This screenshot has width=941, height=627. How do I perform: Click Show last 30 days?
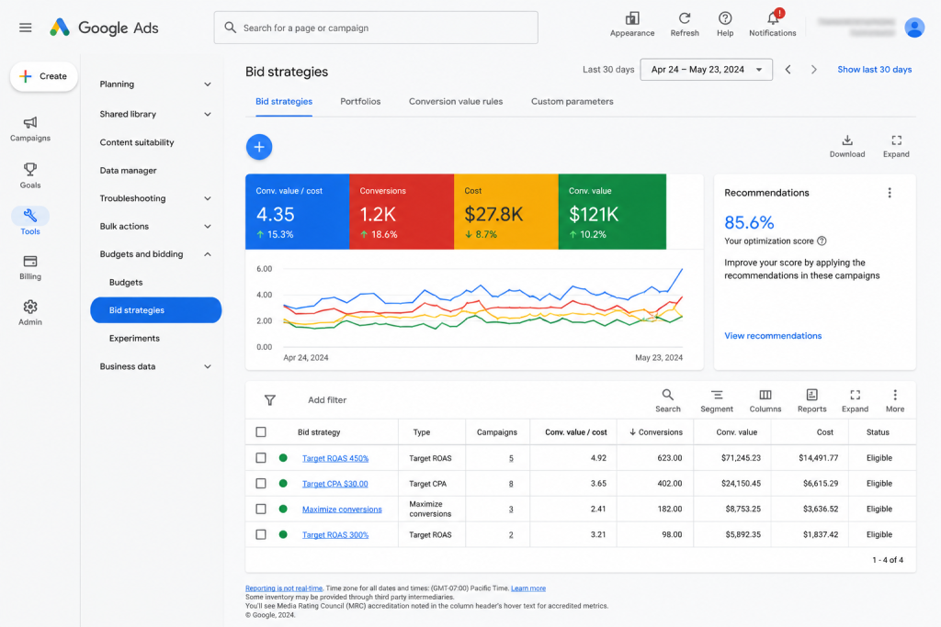tap(875, 70)
